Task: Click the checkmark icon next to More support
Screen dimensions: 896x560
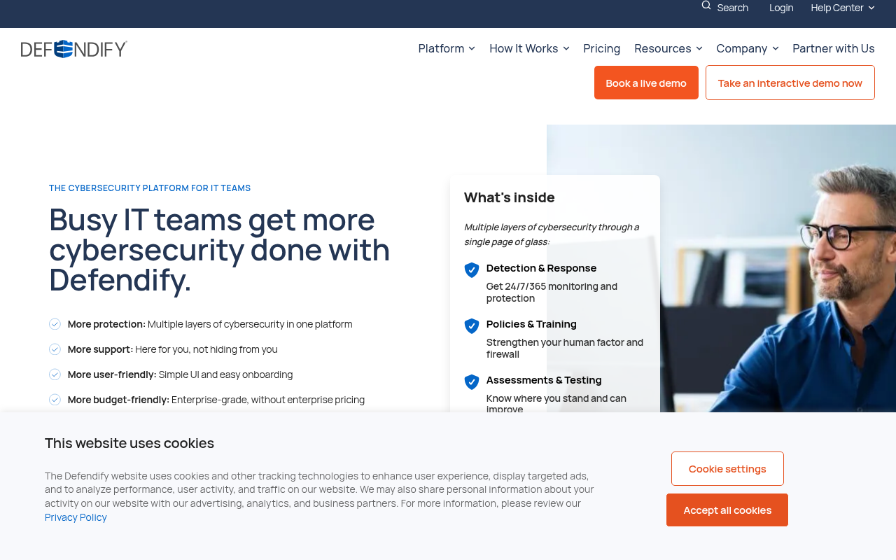Action: tap(55, 349)
